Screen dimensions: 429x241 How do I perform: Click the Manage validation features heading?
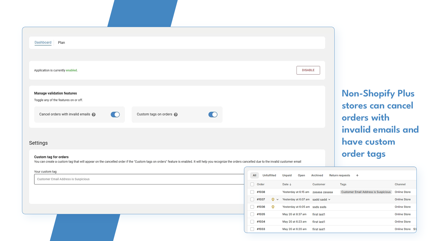pyautogui.click(x=56, y=93)
